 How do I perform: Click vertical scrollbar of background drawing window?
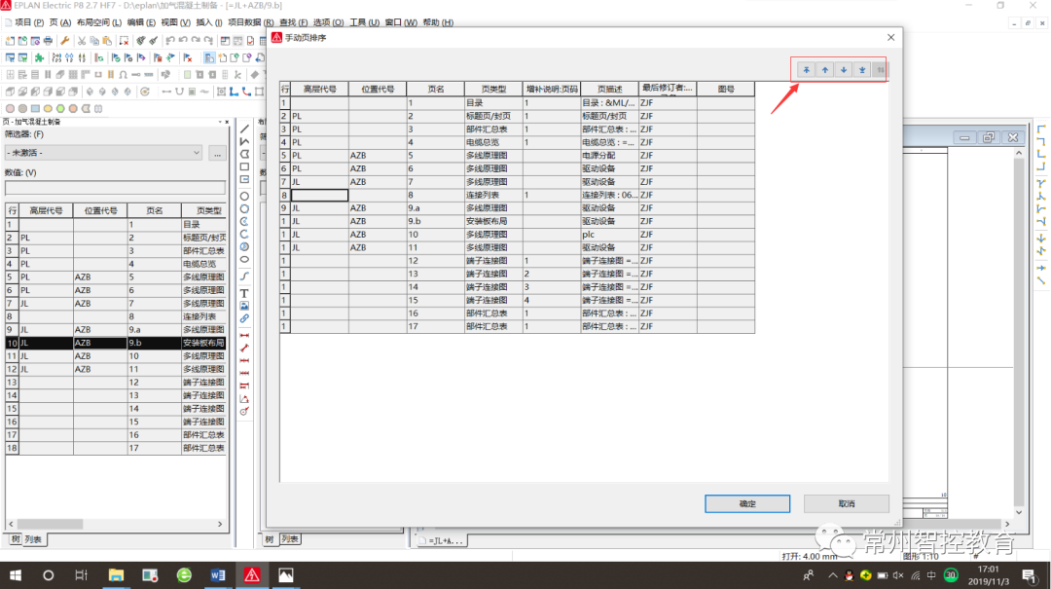click(x=1019, y=332)
